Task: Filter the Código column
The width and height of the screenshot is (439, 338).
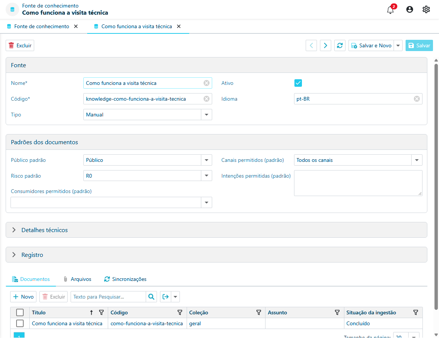Action: tap(180, 312)
